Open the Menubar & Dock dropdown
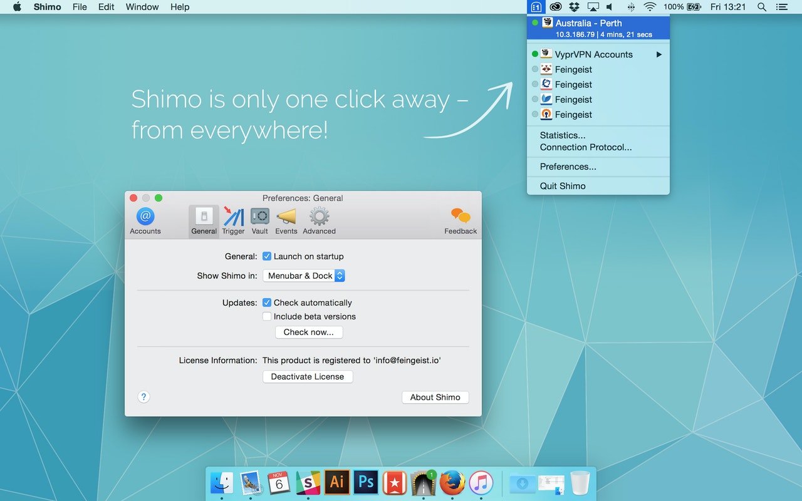Image resolution: width=802 pixels, height=501 pixels. (304, 276)
